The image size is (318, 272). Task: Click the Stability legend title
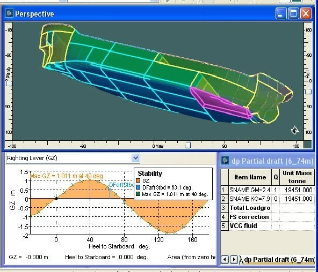(x=150, y=173)
